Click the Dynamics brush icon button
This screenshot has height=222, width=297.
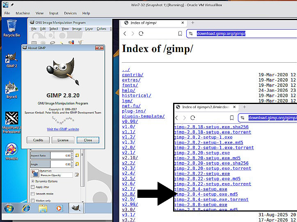[34, 174]
